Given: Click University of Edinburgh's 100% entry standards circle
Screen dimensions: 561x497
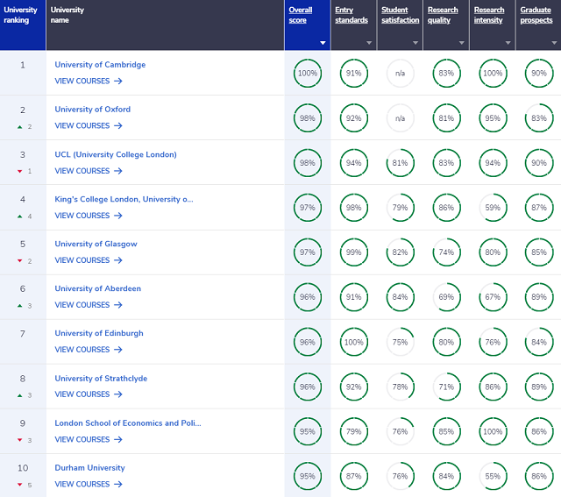Looking at the screenshot, I should pyautogui.click(x=354, y=342).
